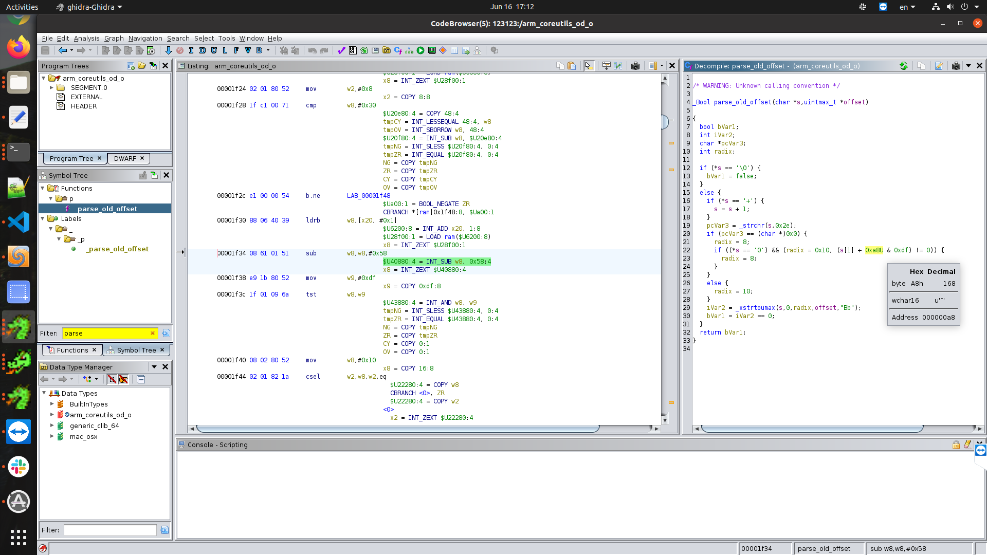Select the Clear Code Bytes tool in the toolbar
Image resolution: width=987 pixels, height=555 pixels.
click(x=179, y=50)
